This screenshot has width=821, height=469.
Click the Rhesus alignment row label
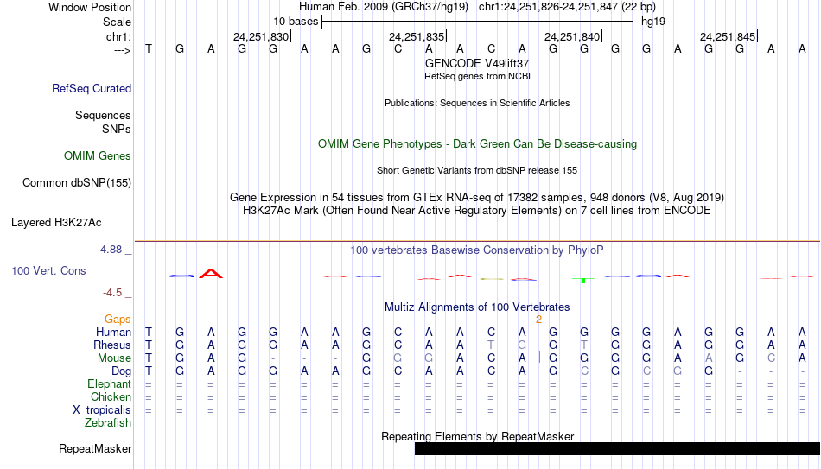tap(112, 345)
